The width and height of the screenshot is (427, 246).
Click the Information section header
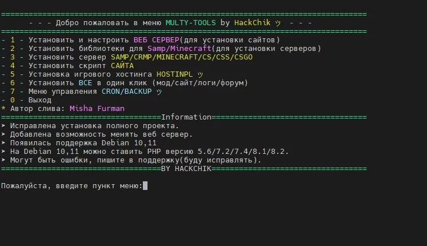[186, 117]
